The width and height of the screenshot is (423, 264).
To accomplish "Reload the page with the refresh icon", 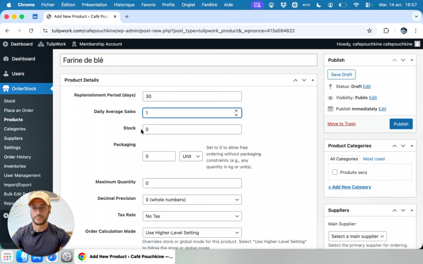I will (31, 31).
